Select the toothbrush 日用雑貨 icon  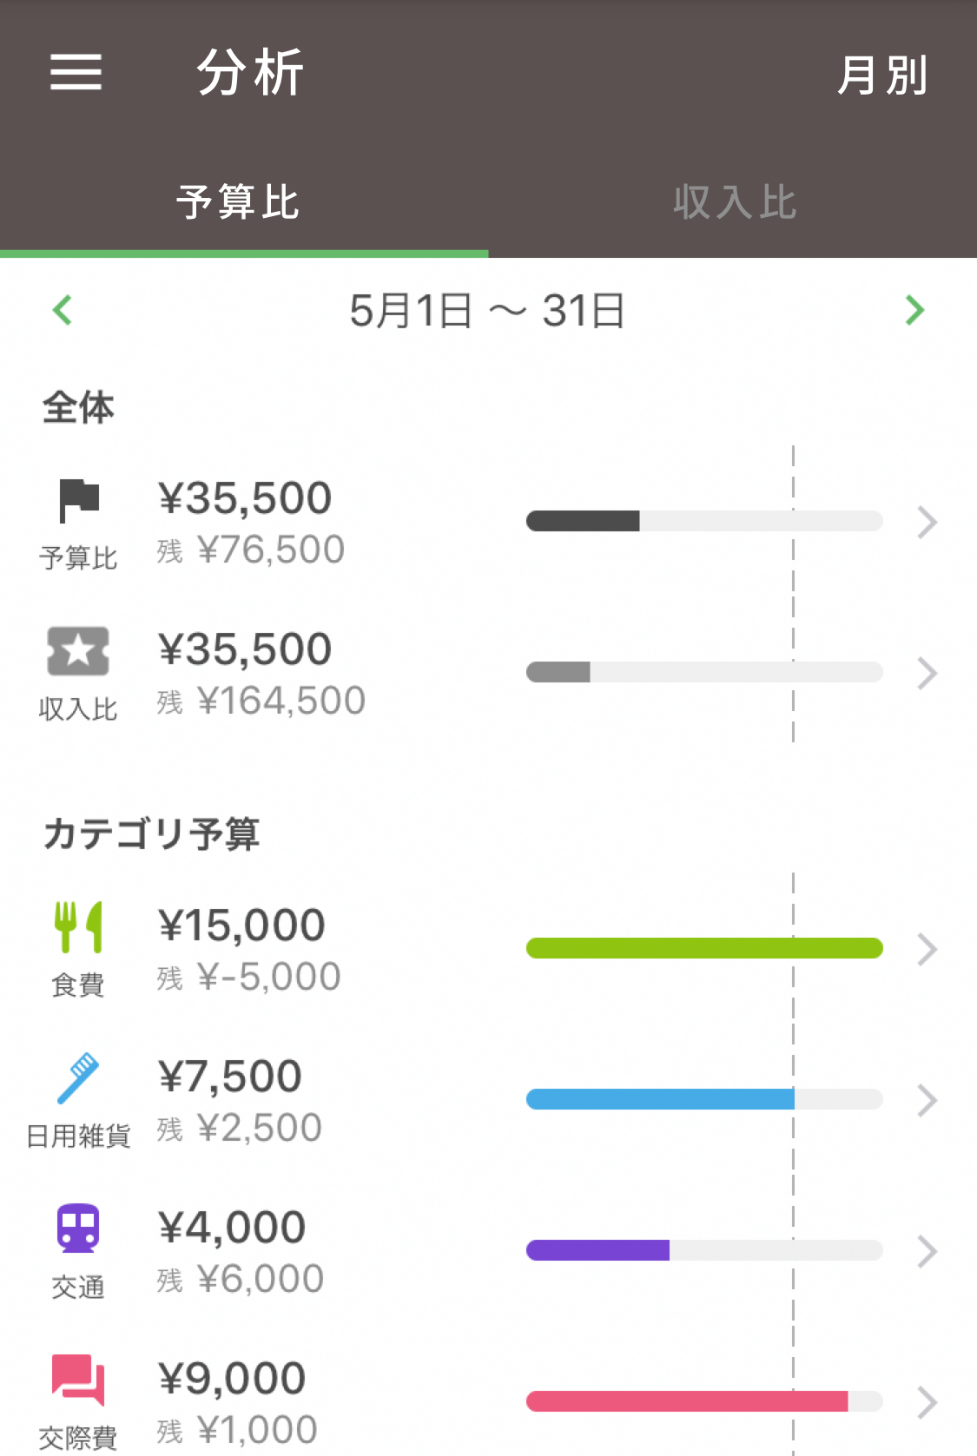coord(78,1078)
